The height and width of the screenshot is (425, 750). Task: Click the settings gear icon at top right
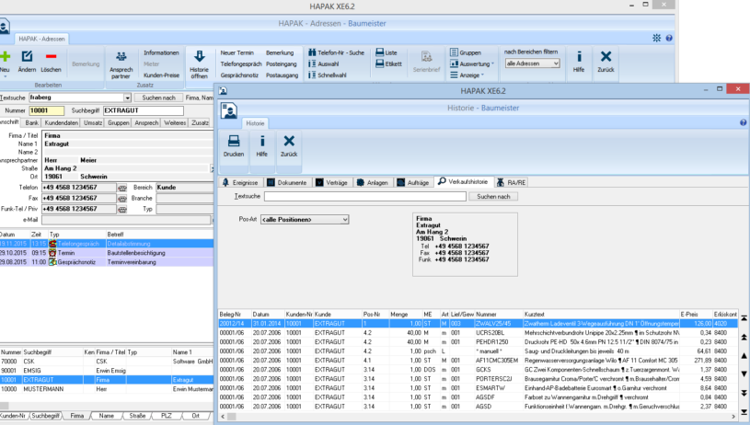coord(657,38)
